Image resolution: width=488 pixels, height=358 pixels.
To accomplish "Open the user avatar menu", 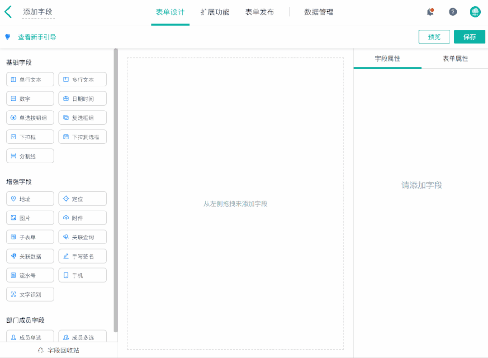I will click(x=475, y=12).
